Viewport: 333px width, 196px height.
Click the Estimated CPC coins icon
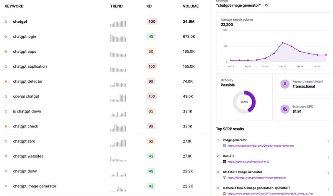point(285,109)
